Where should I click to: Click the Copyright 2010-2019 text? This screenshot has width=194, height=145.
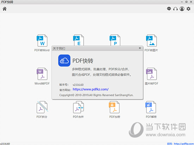point(96,95)
